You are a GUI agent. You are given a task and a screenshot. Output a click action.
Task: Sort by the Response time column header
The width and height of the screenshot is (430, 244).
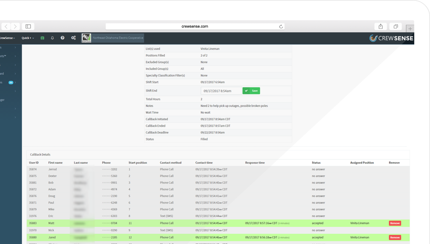(x=255, y=163)
